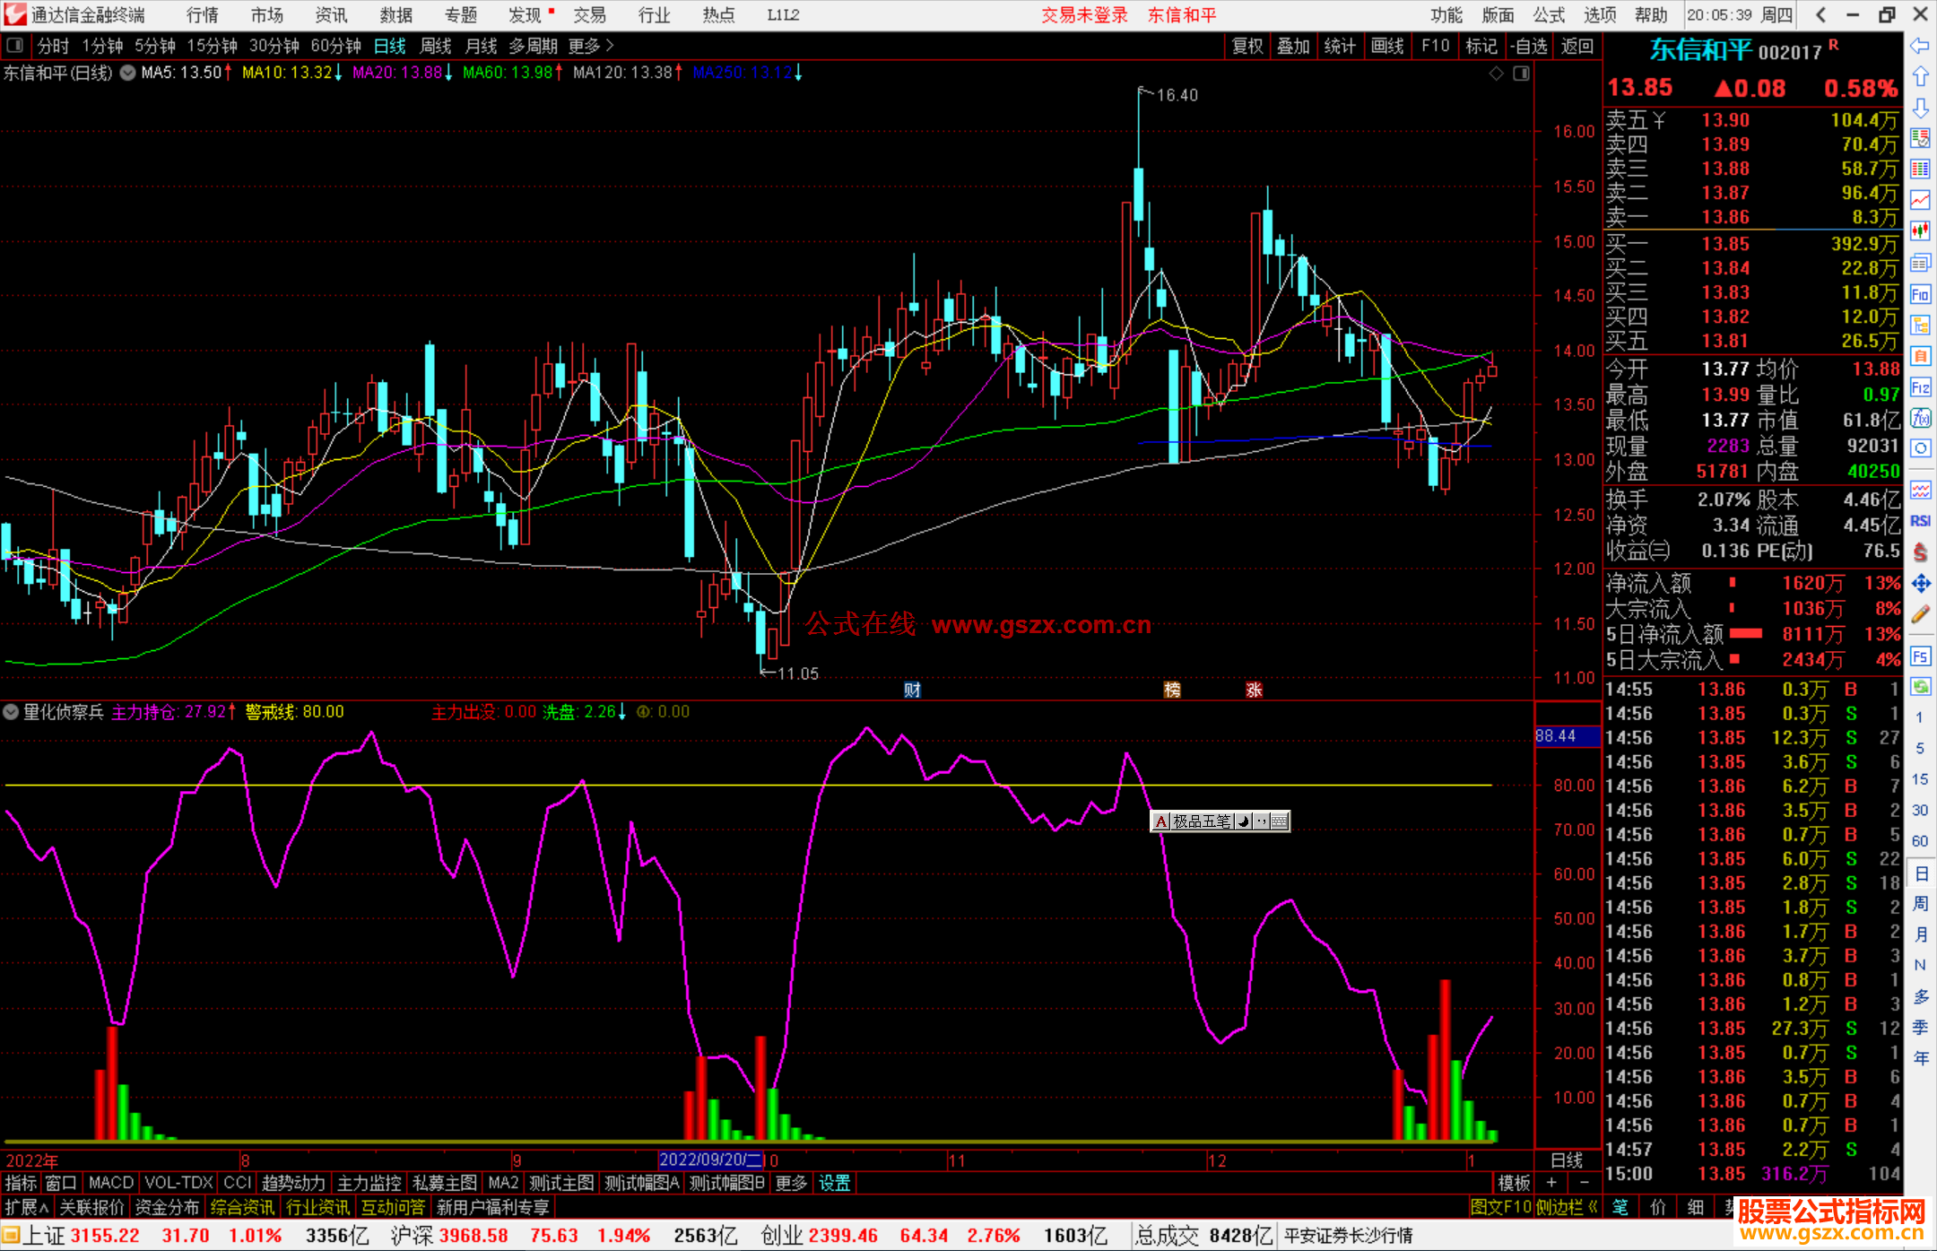This screenshot has width=1937, height=1251.
Task: Click the + zoom in chart button
Action: click(1551, 1183)
